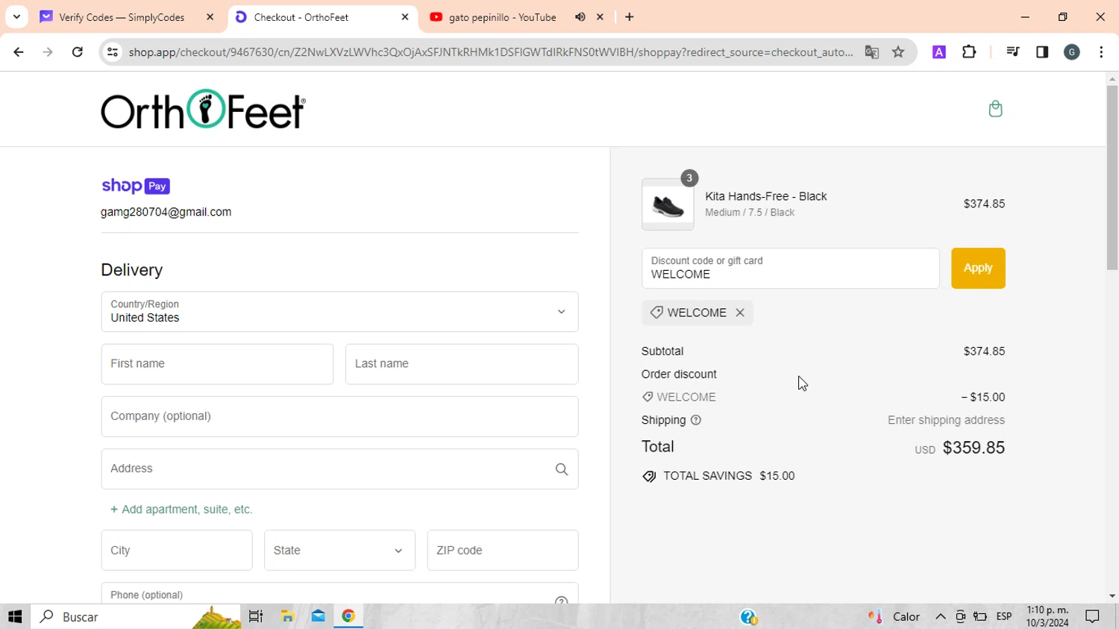Click the Discount code or gift card field

(791, 269)
